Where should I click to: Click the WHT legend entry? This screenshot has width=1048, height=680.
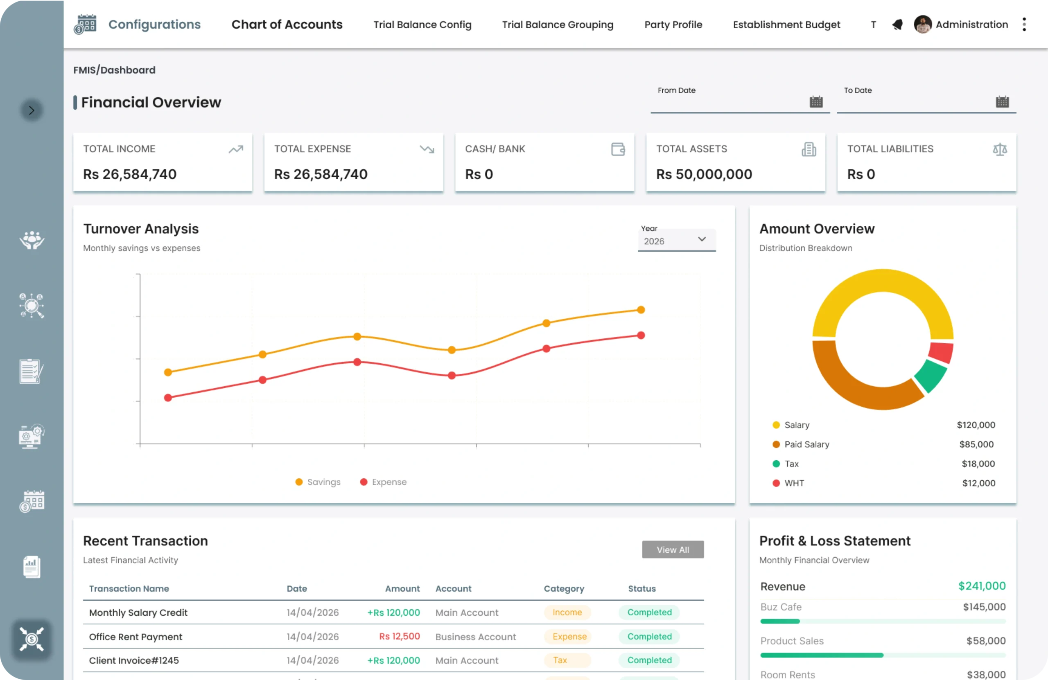coord(788,483)
